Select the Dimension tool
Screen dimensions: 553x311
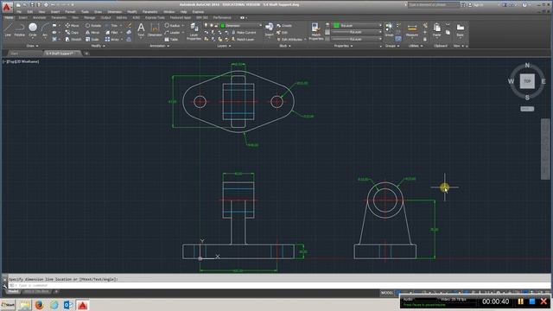click(x=155, y=29)
